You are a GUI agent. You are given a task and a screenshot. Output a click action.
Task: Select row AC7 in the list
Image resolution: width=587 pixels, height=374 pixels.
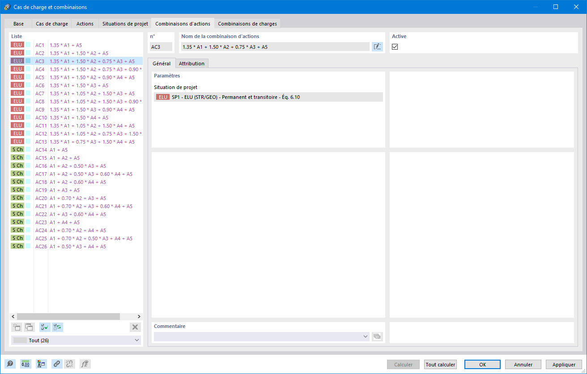coord(76,93)
